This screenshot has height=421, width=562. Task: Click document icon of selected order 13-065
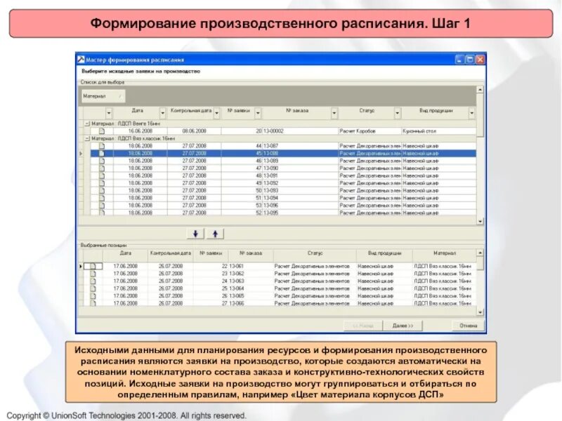93,296
